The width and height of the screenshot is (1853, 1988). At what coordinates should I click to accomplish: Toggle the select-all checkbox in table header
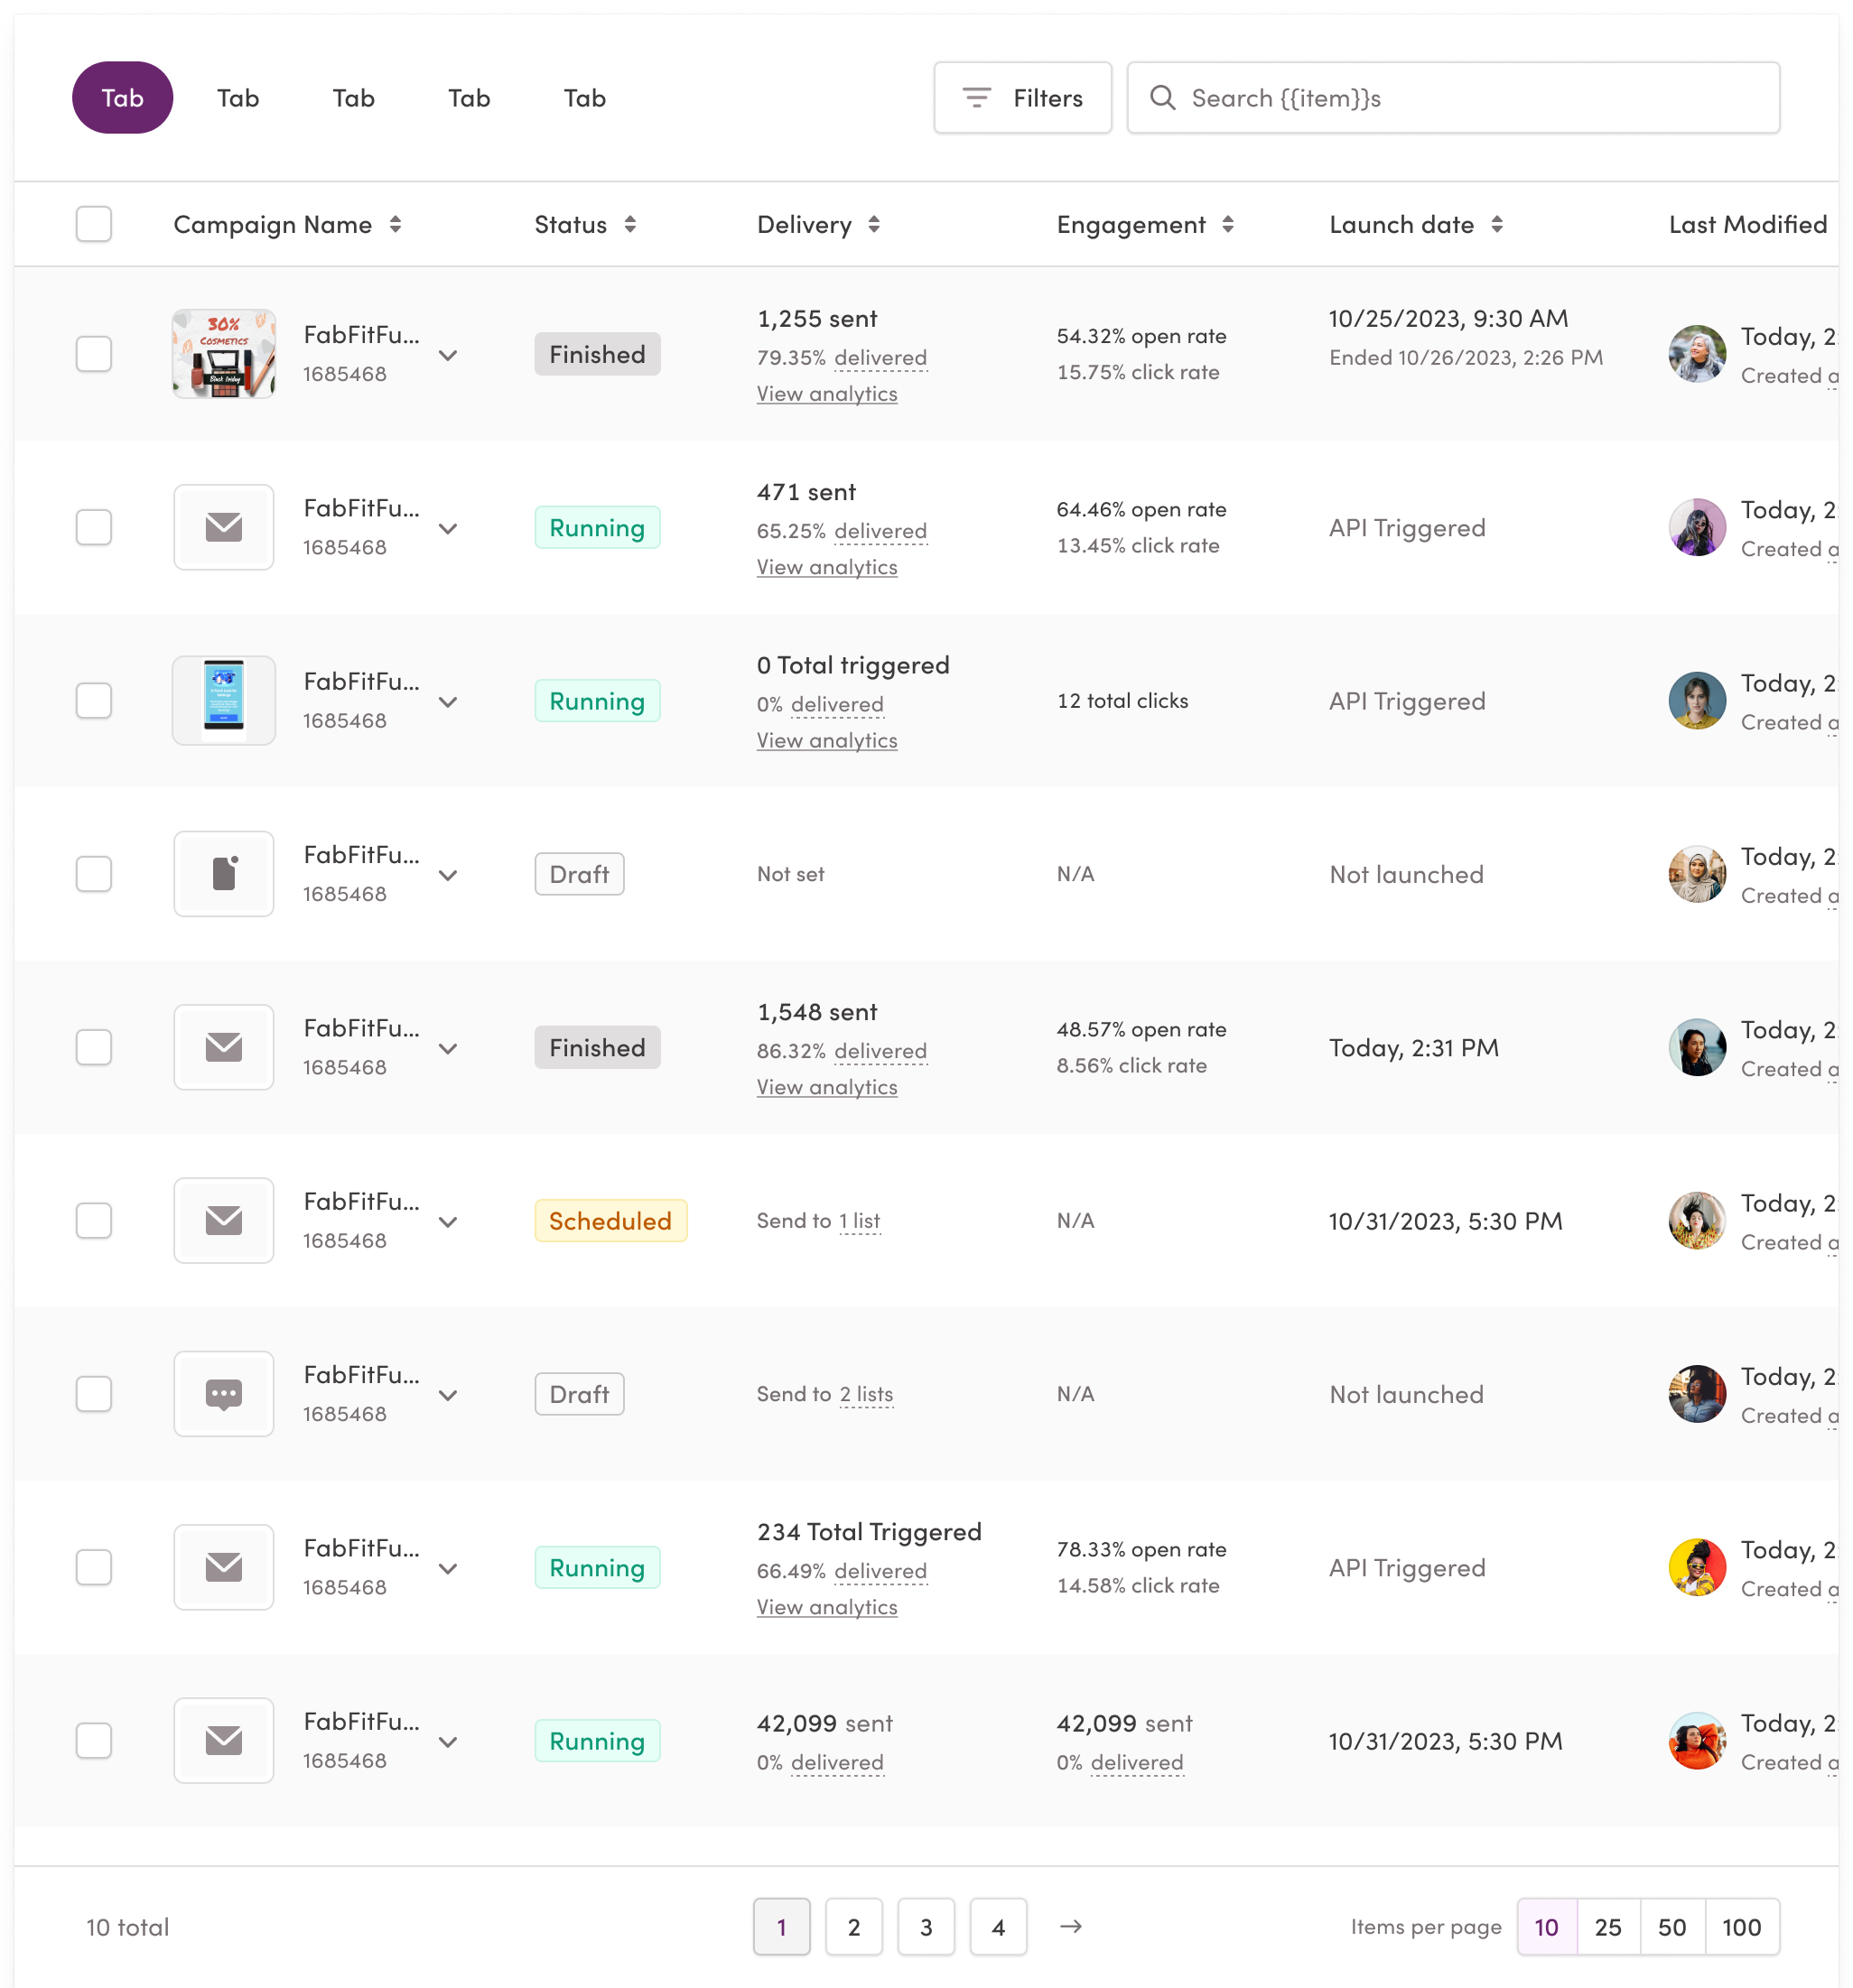tap(94, 224)
